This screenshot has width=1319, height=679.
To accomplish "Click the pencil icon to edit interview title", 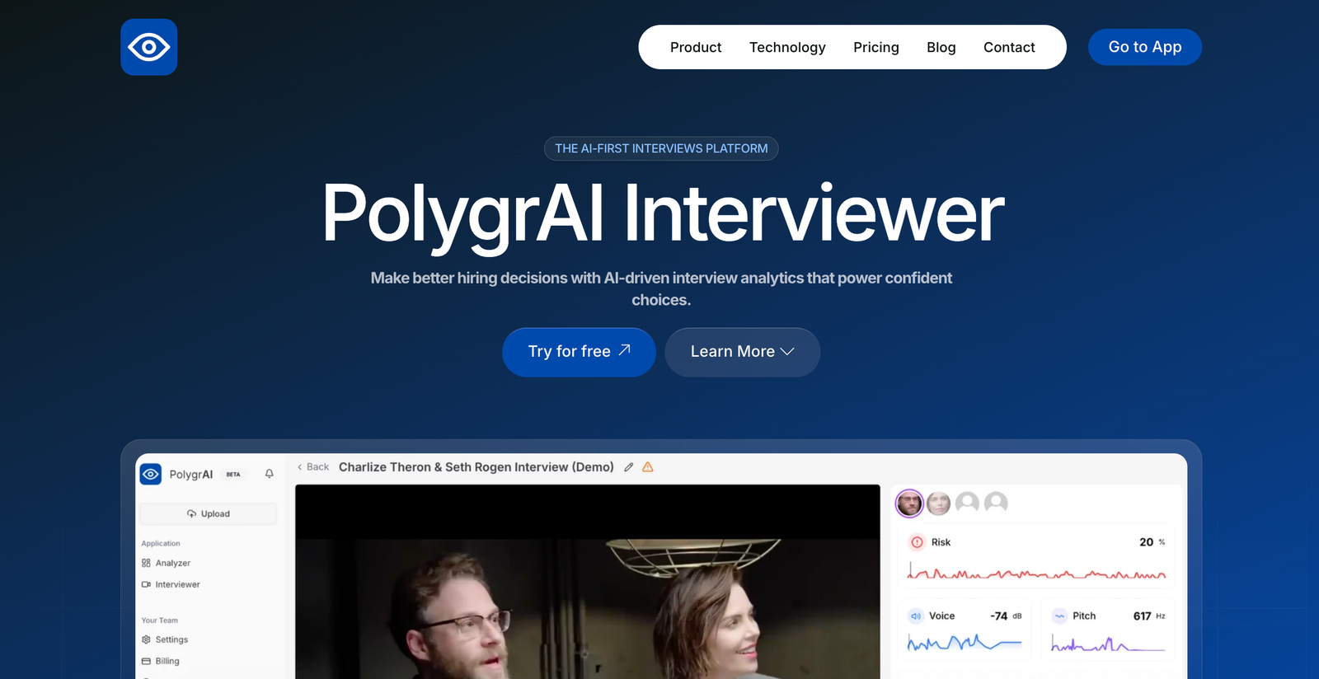I will point(629,467).
